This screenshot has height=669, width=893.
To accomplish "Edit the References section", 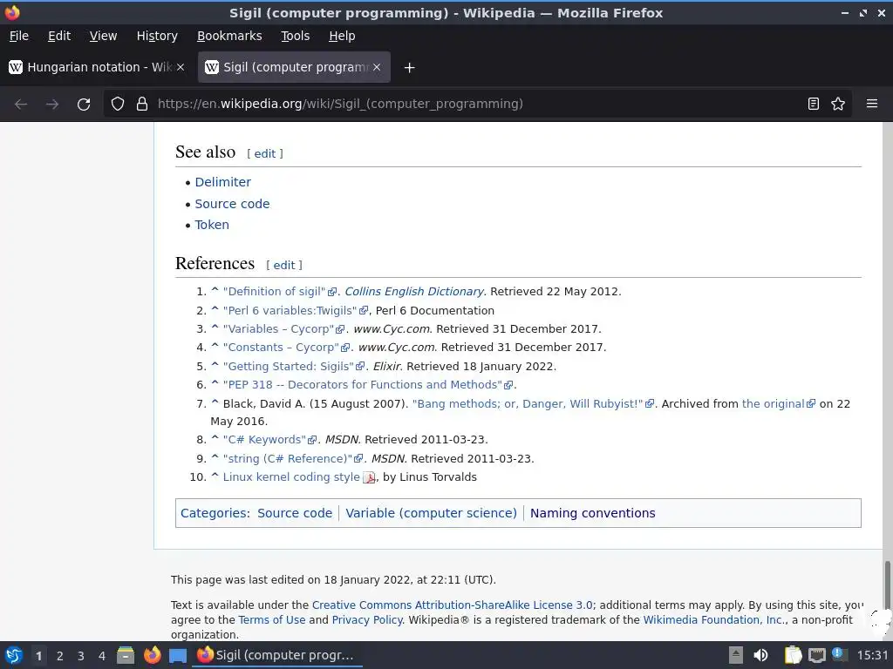I will click(x=284, y=266).
